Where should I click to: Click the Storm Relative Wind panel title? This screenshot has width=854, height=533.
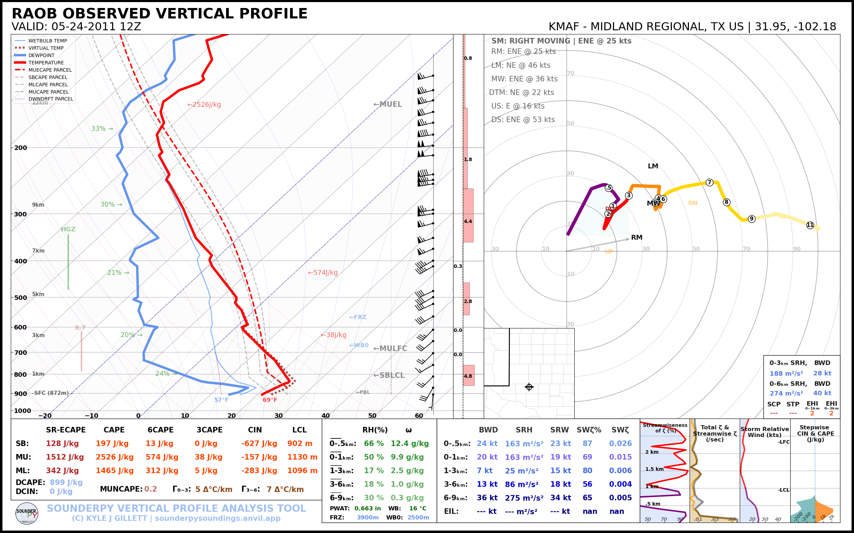pyautogui.click(x=765, y=432)
